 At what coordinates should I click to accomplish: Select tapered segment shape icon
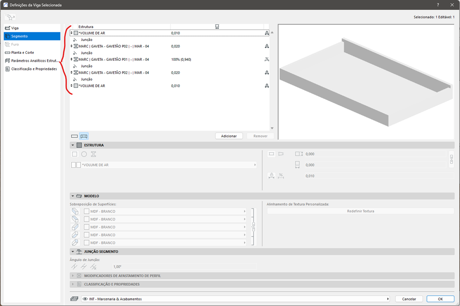click(x=281, y=154)
